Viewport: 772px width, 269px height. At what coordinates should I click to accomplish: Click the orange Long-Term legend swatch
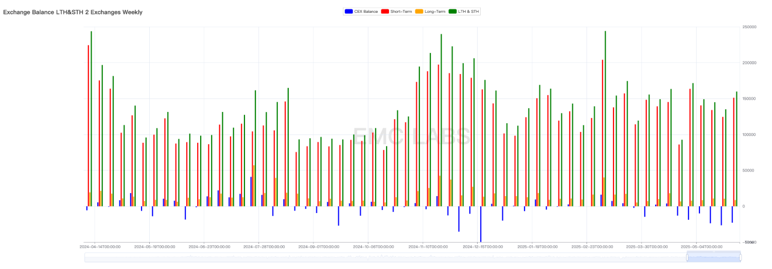(419, 11)
